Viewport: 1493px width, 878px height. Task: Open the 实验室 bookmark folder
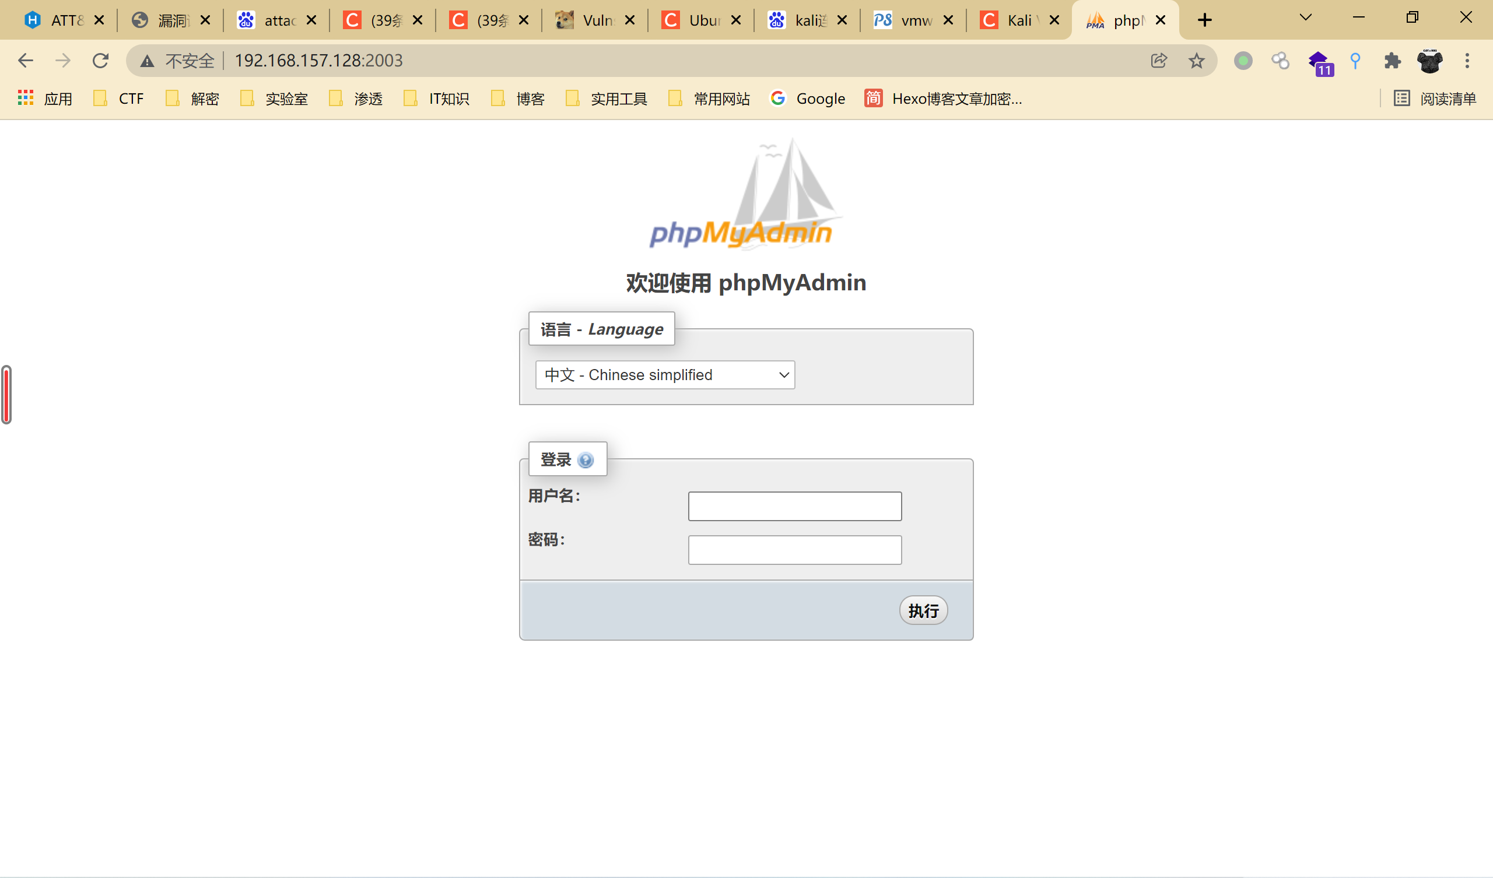274,99
